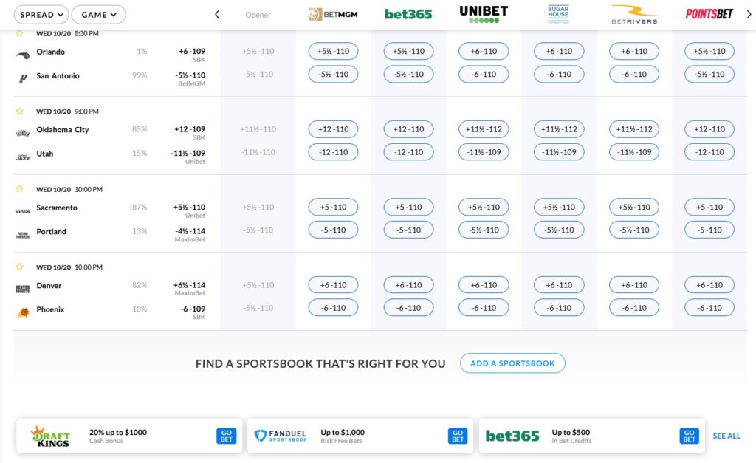Image resolution: width=756 pixels, height=463 pixels.
Task: Open the SPREAD bet type dropdown
Action: [41, 15]
